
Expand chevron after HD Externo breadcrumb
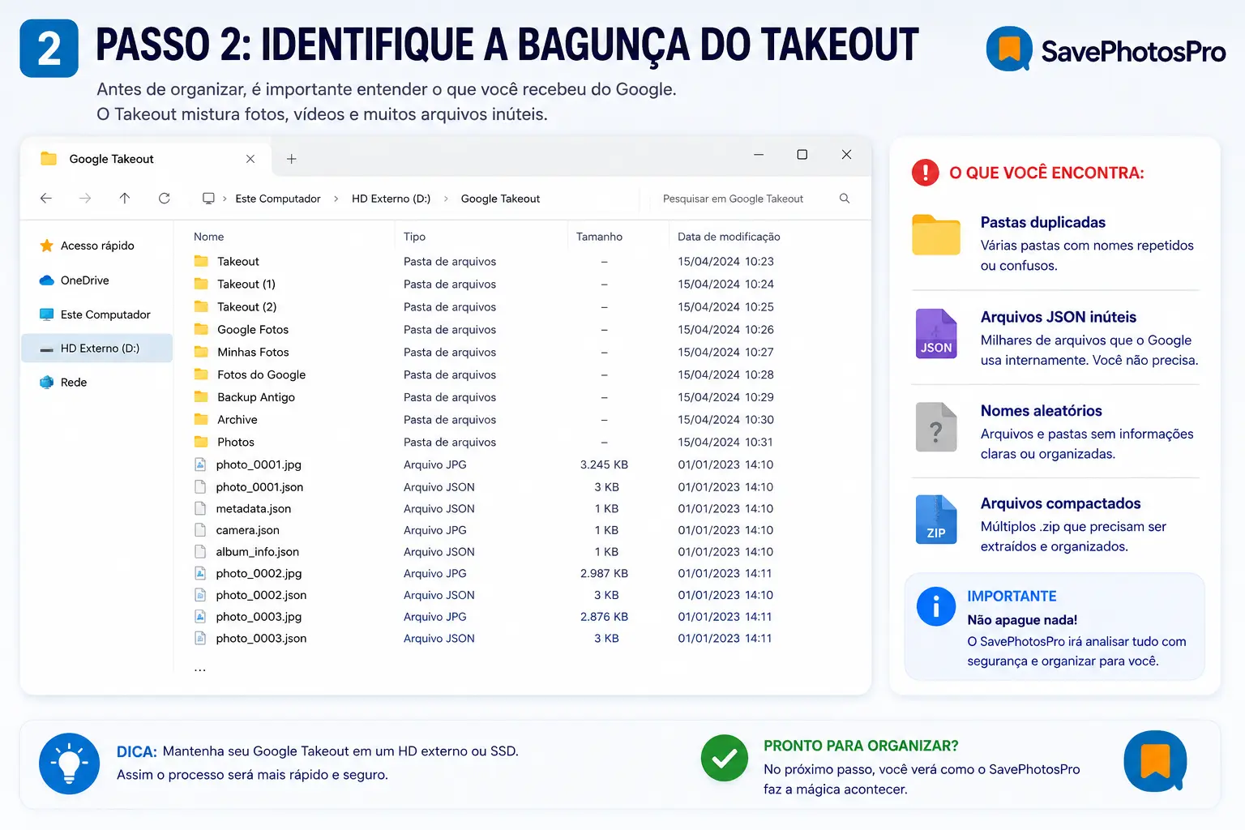click(x=445, y=199)
